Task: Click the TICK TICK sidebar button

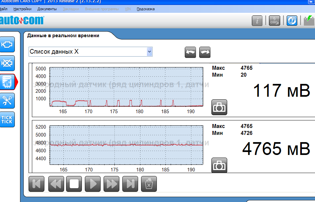Action: [x=7, y=119]
